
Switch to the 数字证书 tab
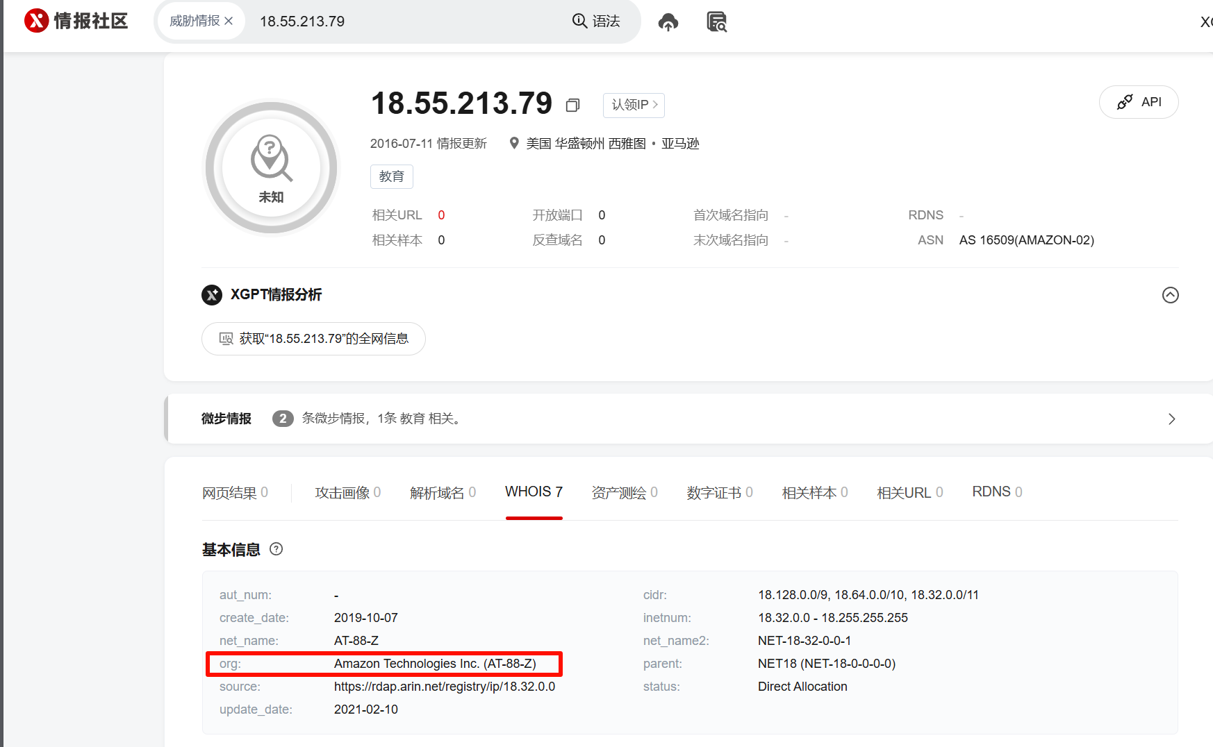[x=720, y=492]
